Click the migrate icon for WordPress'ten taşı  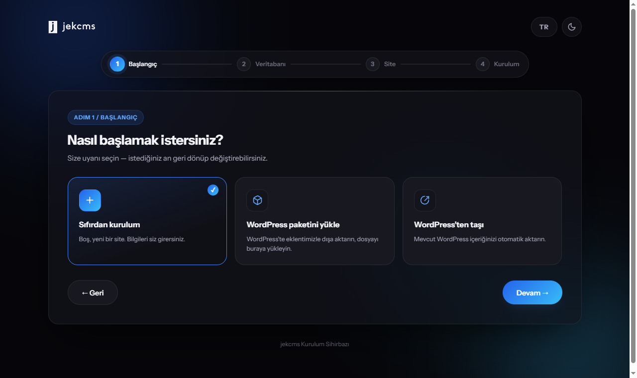click(x=425, y=200)
